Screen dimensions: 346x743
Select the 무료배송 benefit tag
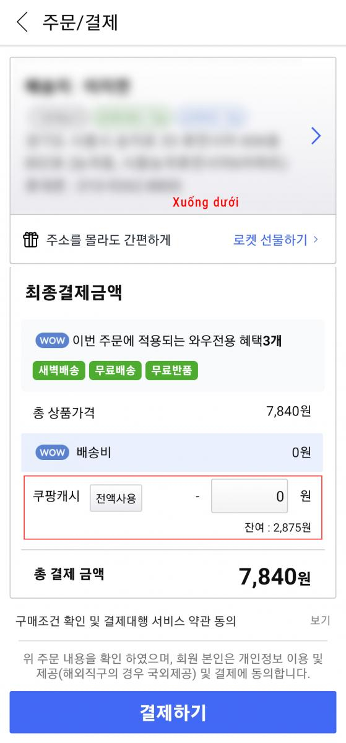(x=116, y=370)
